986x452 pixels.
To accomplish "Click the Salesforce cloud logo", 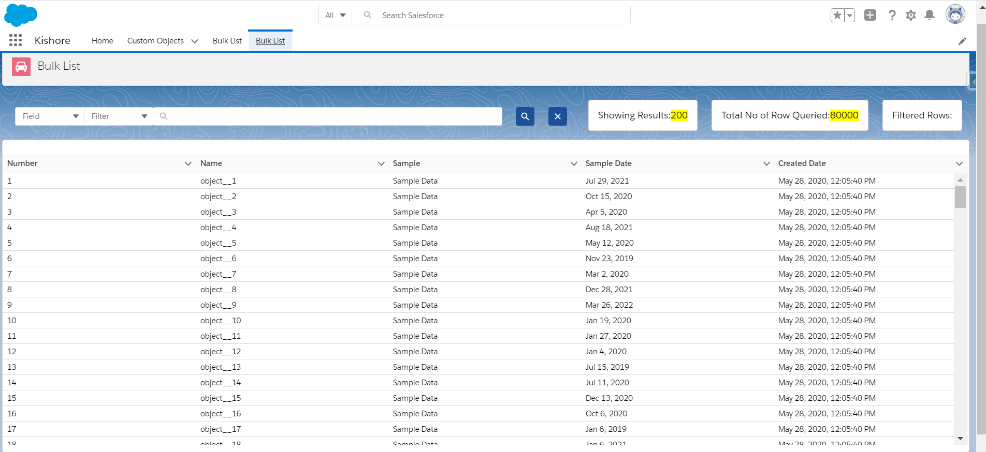I will tap(21, 15).
